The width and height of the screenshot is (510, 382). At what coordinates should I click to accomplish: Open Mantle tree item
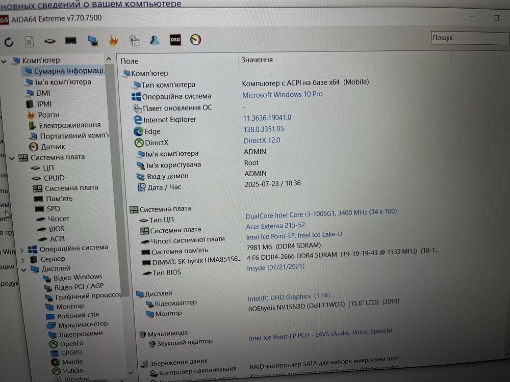(67, 362)
